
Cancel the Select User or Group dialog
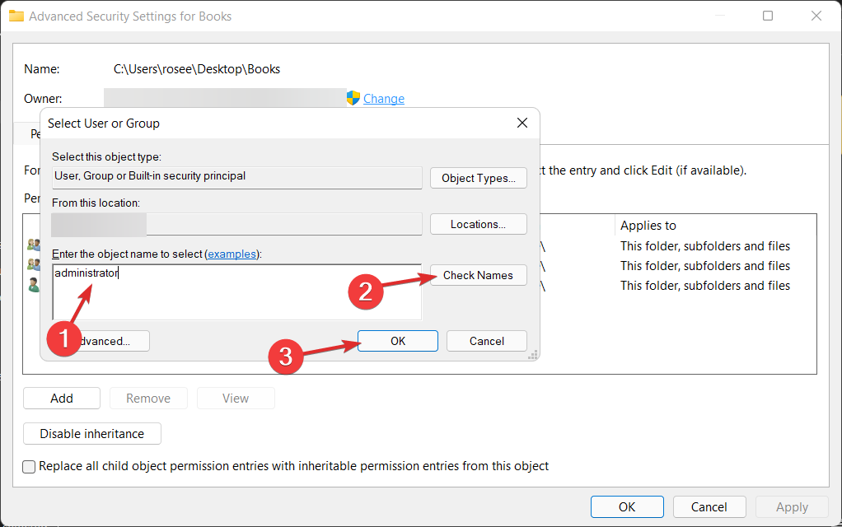click(486, 341)
